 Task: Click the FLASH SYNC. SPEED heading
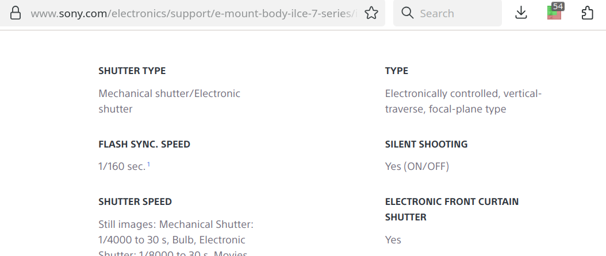point(144,144)
